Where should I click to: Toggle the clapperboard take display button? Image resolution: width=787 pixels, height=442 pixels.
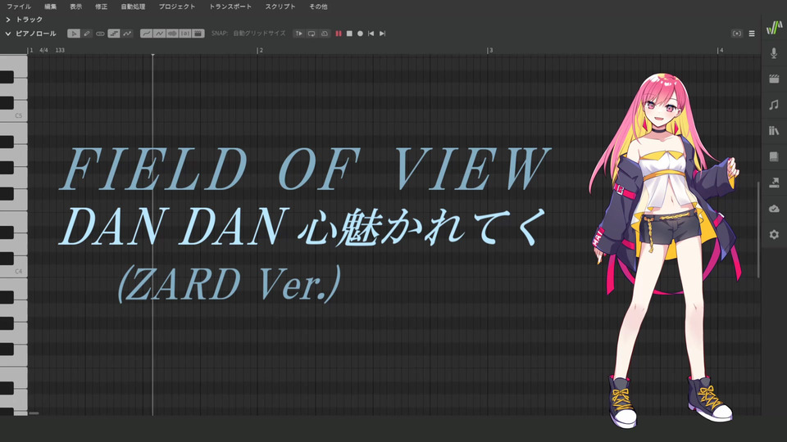click(x=198, y=34)
